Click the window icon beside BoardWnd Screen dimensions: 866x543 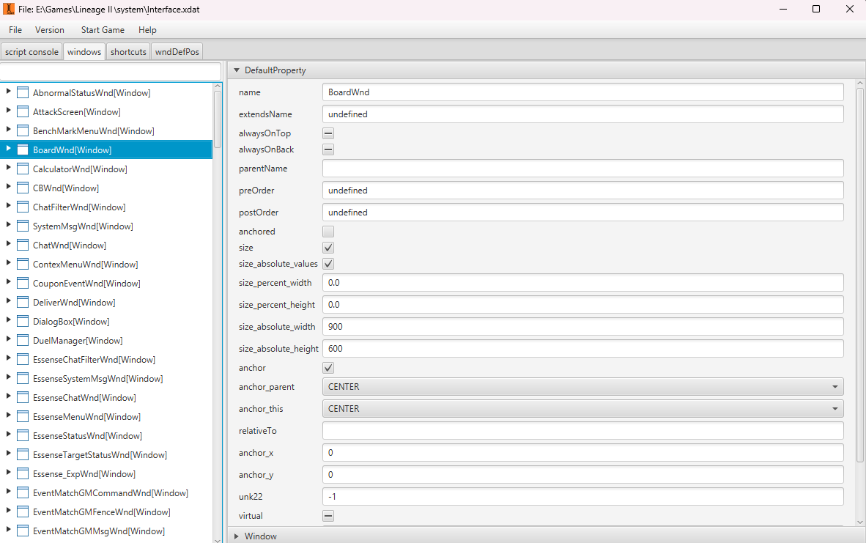23,149
